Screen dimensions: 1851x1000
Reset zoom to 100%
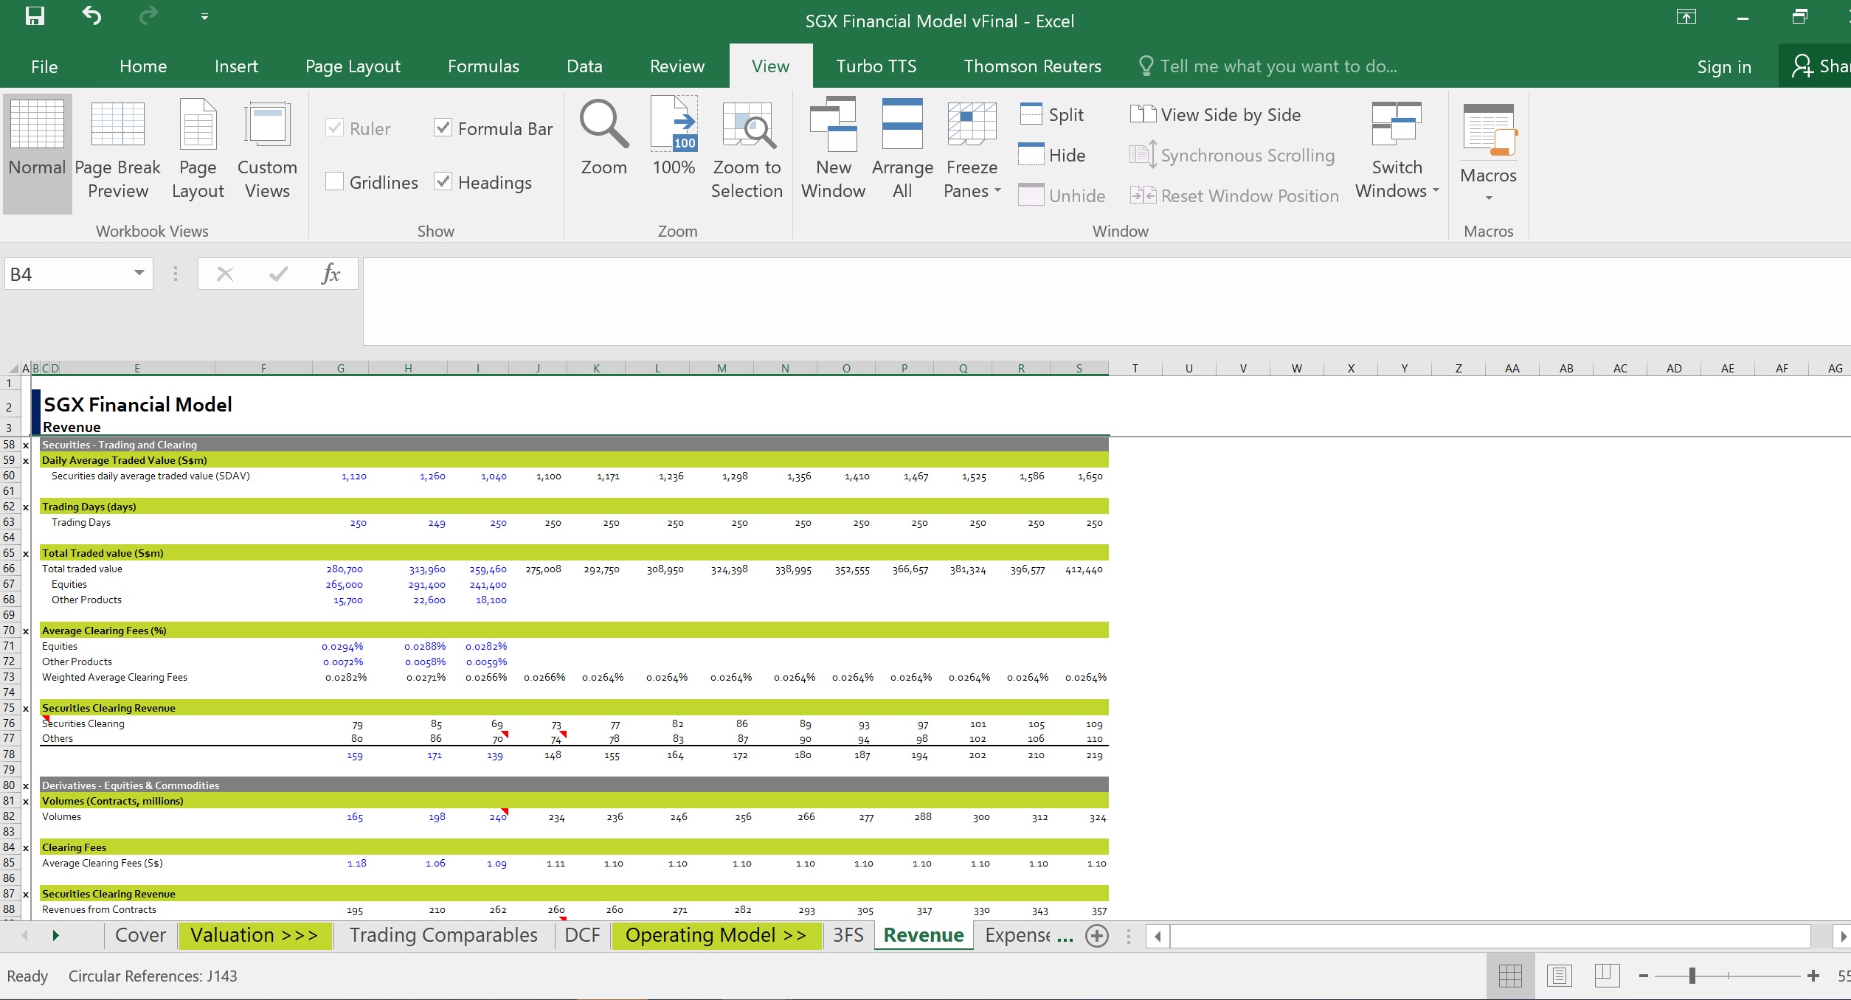(674, 138)
